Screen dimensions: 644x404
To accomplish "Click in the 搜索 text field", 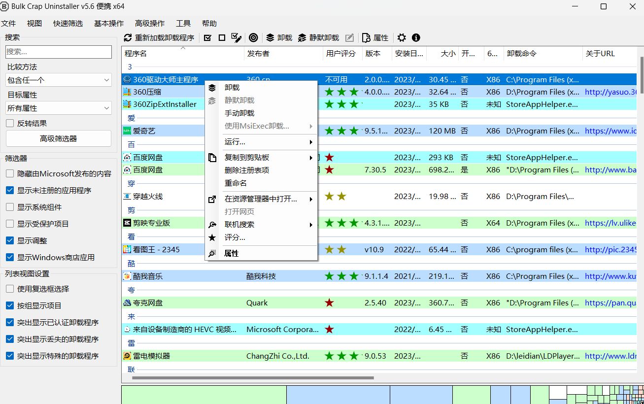I will coord(59,52).
